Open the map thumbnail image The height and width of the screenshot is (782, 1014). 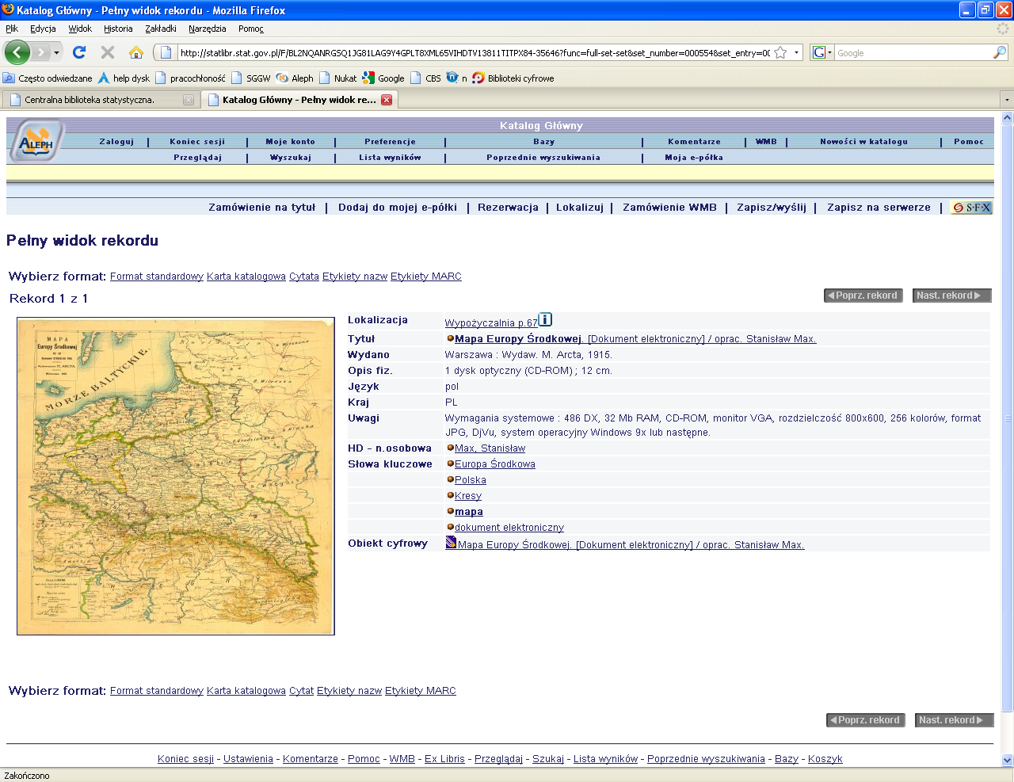[176, 476]
